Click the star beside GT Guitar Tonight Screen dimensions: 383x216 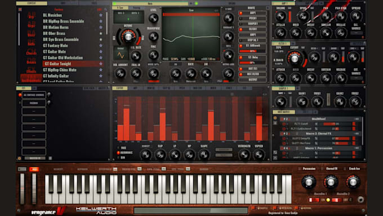point(101,64)
